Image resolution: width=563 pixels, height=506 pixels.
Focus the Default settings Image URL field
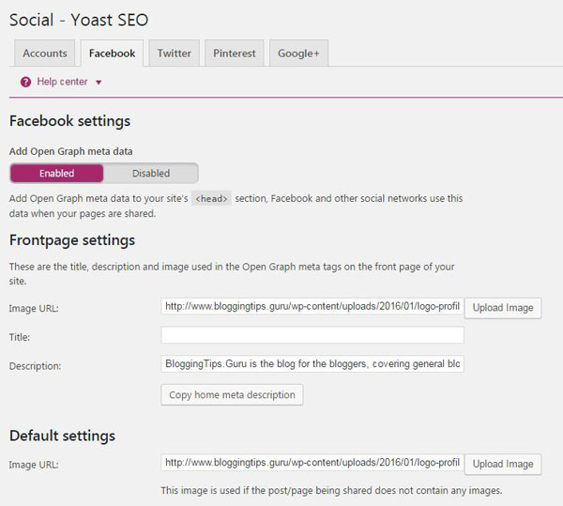pyautogui.click(x=312, y=463)
